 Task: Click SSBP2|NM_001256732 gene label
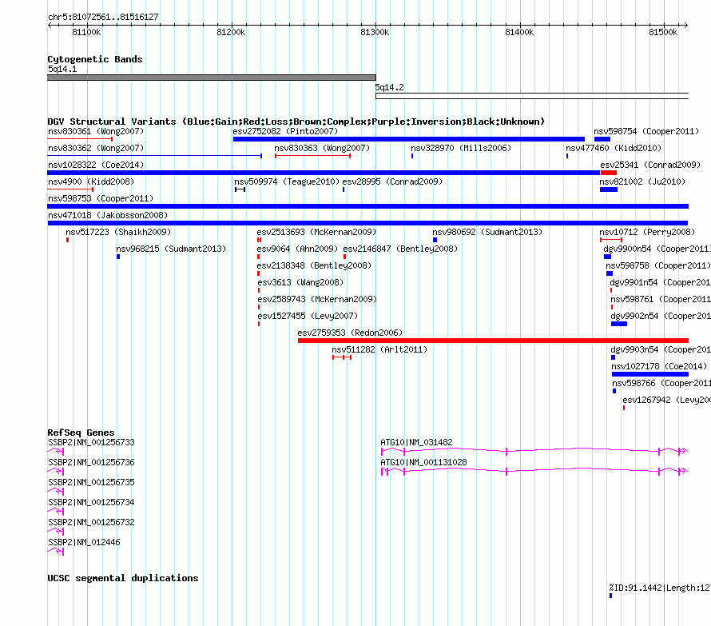pyautogui.click(x=91, y=522)
